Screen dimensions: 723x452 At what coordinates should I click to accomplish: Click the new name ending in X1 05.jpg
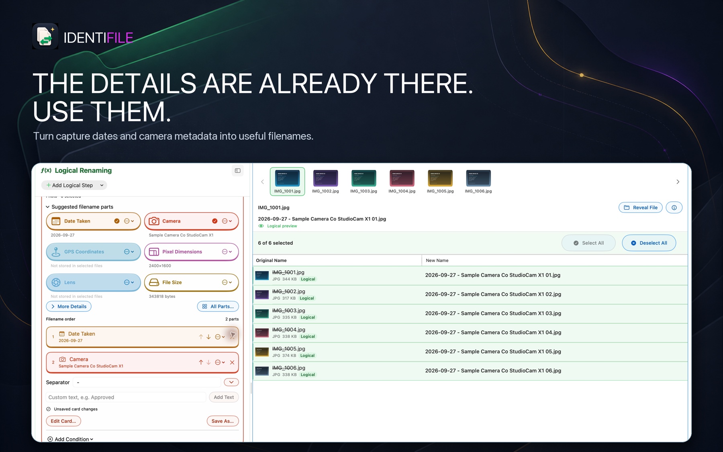click(493, 352)
